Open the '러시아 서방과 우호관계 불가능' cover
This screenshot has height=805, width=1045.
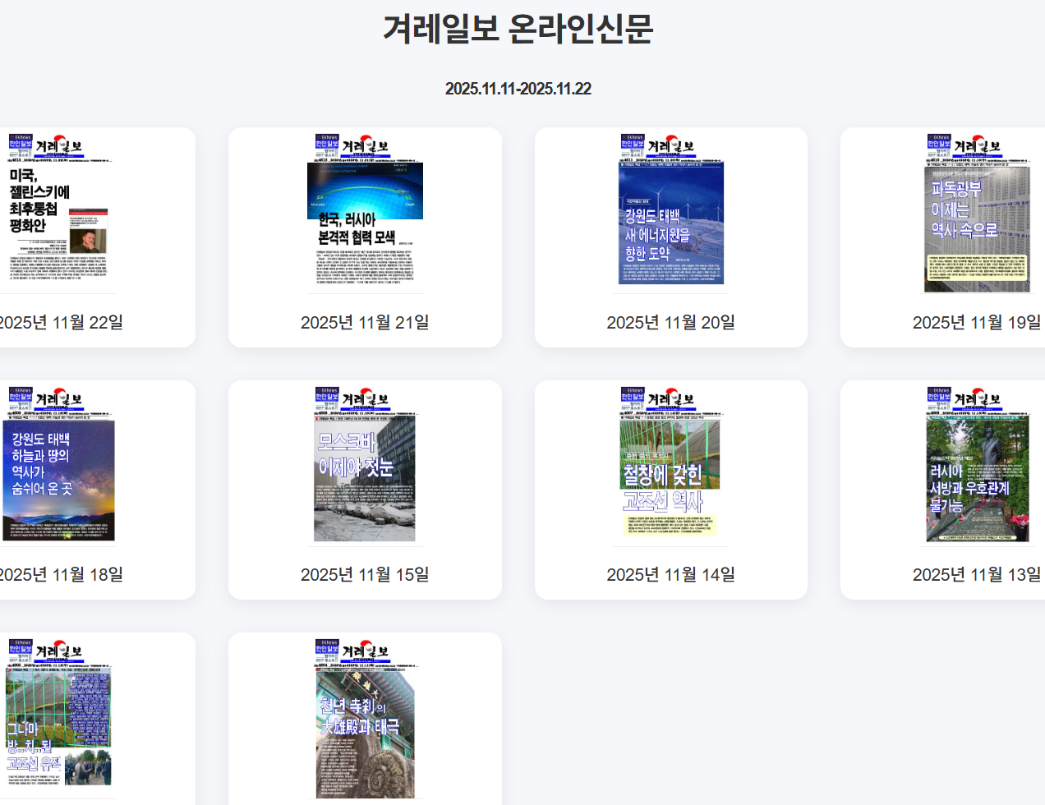coord(977,466)
